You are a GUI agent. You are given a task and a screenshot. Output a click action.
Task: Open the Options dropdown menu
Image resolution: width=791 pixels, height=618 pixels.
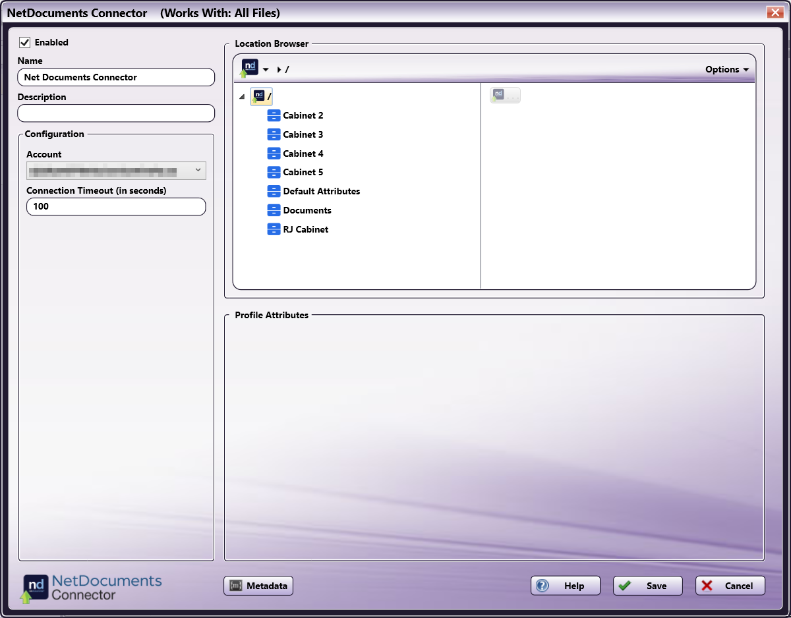pyautogui.click(x=727, y=69)
